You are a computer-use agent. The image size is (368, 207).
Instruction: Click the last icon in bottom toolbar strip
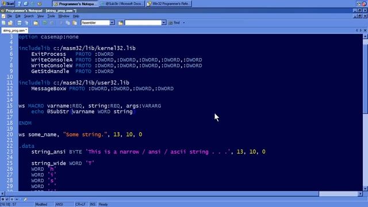pyautogui.click(x=25, y=200)
